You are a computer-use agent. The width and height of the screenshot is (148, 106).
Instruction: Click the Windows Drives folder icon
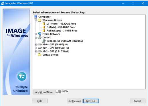40,20
